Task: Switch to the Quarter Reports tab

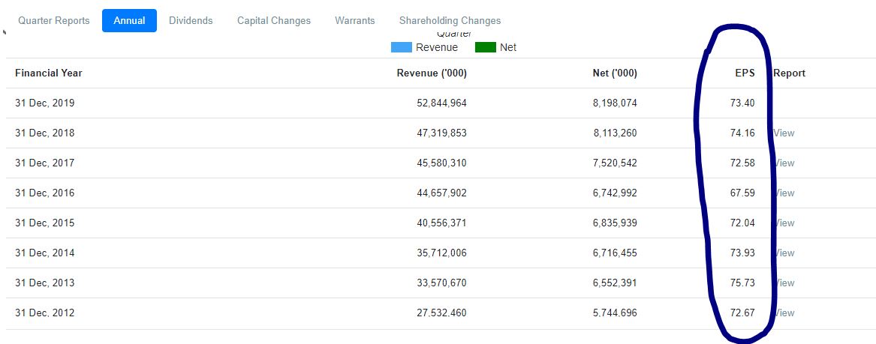Action: 53,21
